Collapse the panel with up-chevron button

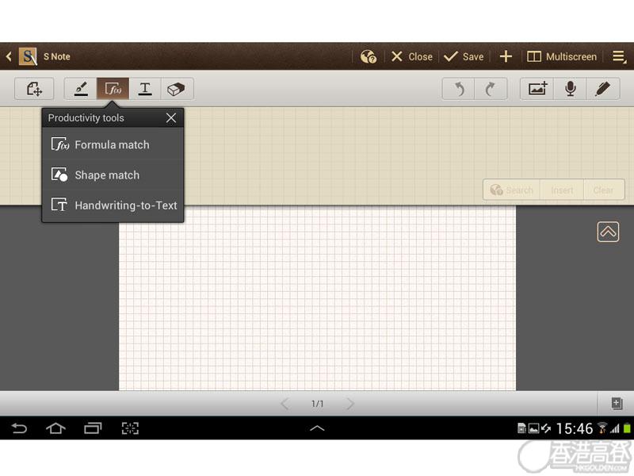point(608,232)
